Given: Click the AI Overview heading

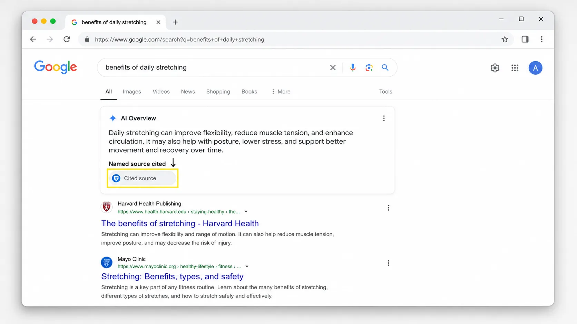Looking at the screenshot, I should [x=138, y=118].
